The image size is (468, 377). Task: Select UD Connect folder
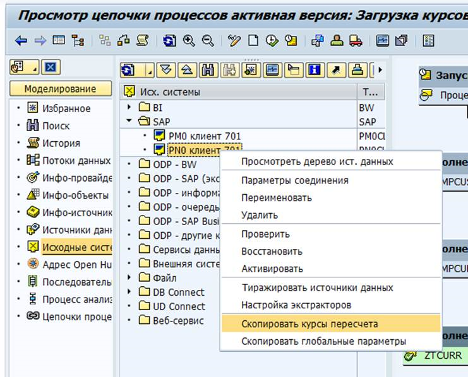pyautogui.click(x=179, y=306)
